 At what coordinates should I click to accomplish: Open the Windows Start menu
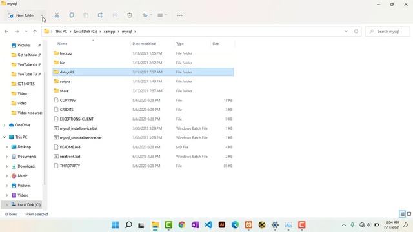click(x=115, y=225)
